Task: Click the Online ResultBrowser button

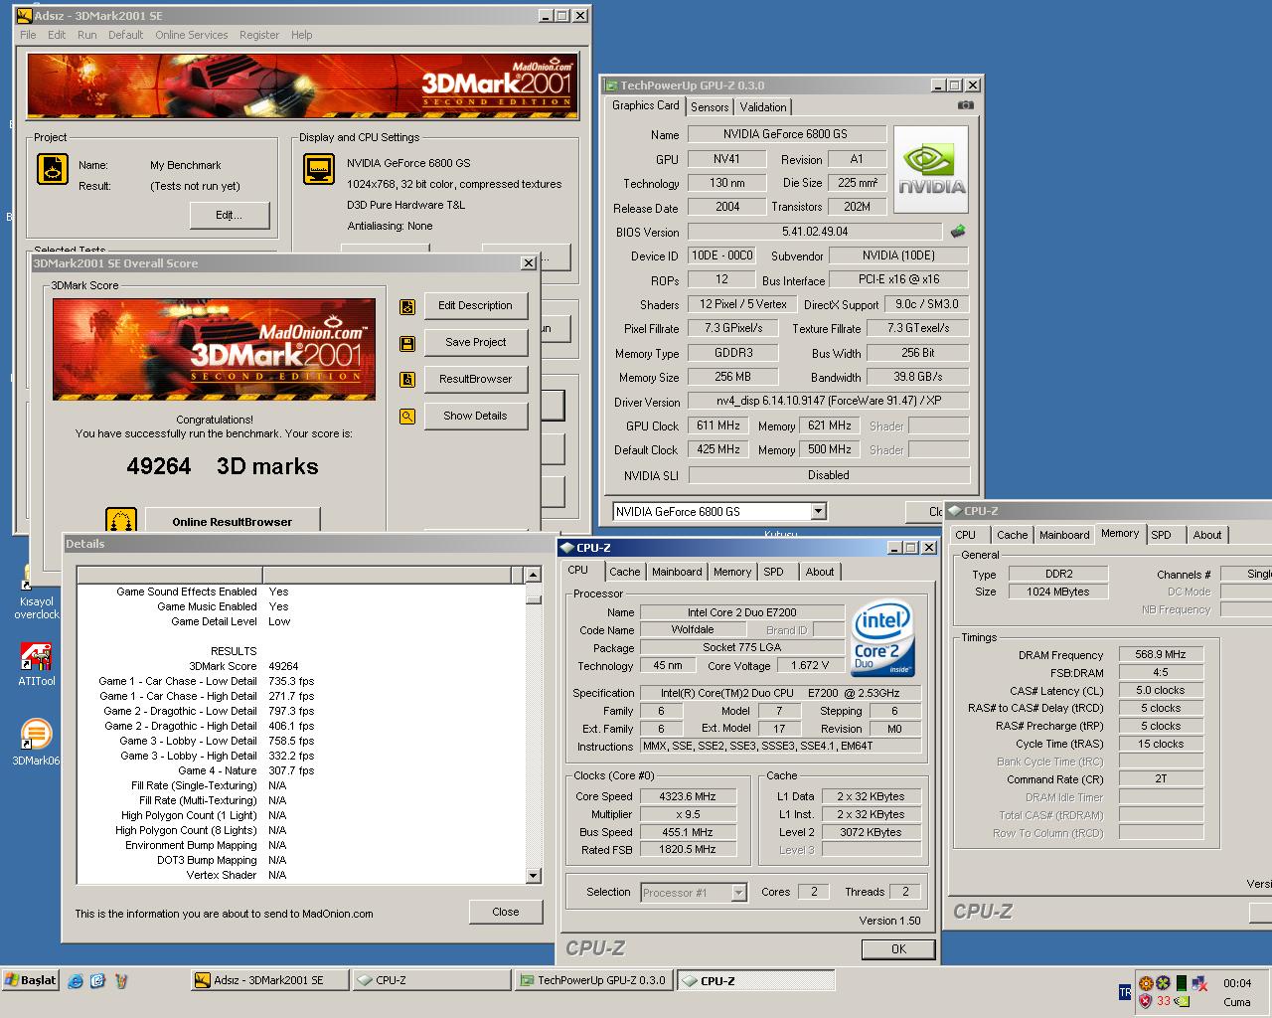Action: [x=233, y=521]
